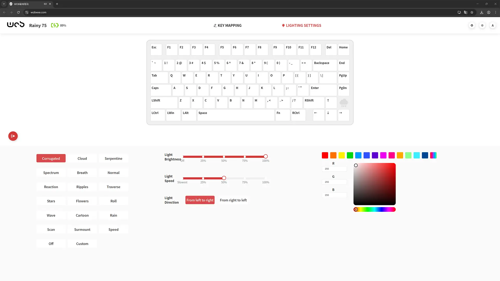Click the hue rainbow slider bar
The height and width of the screenshot is (281, 500).
pos(374,209)
